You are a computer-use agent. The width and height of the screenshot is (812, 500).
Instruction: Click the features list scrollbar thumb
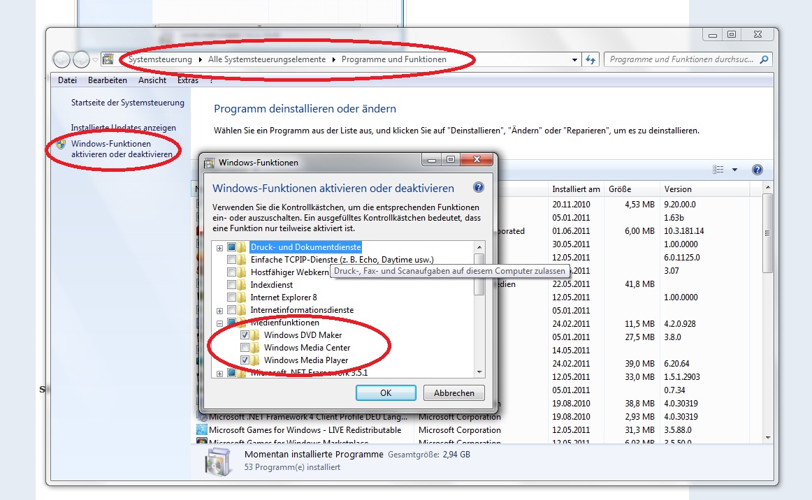pos(479,275)
